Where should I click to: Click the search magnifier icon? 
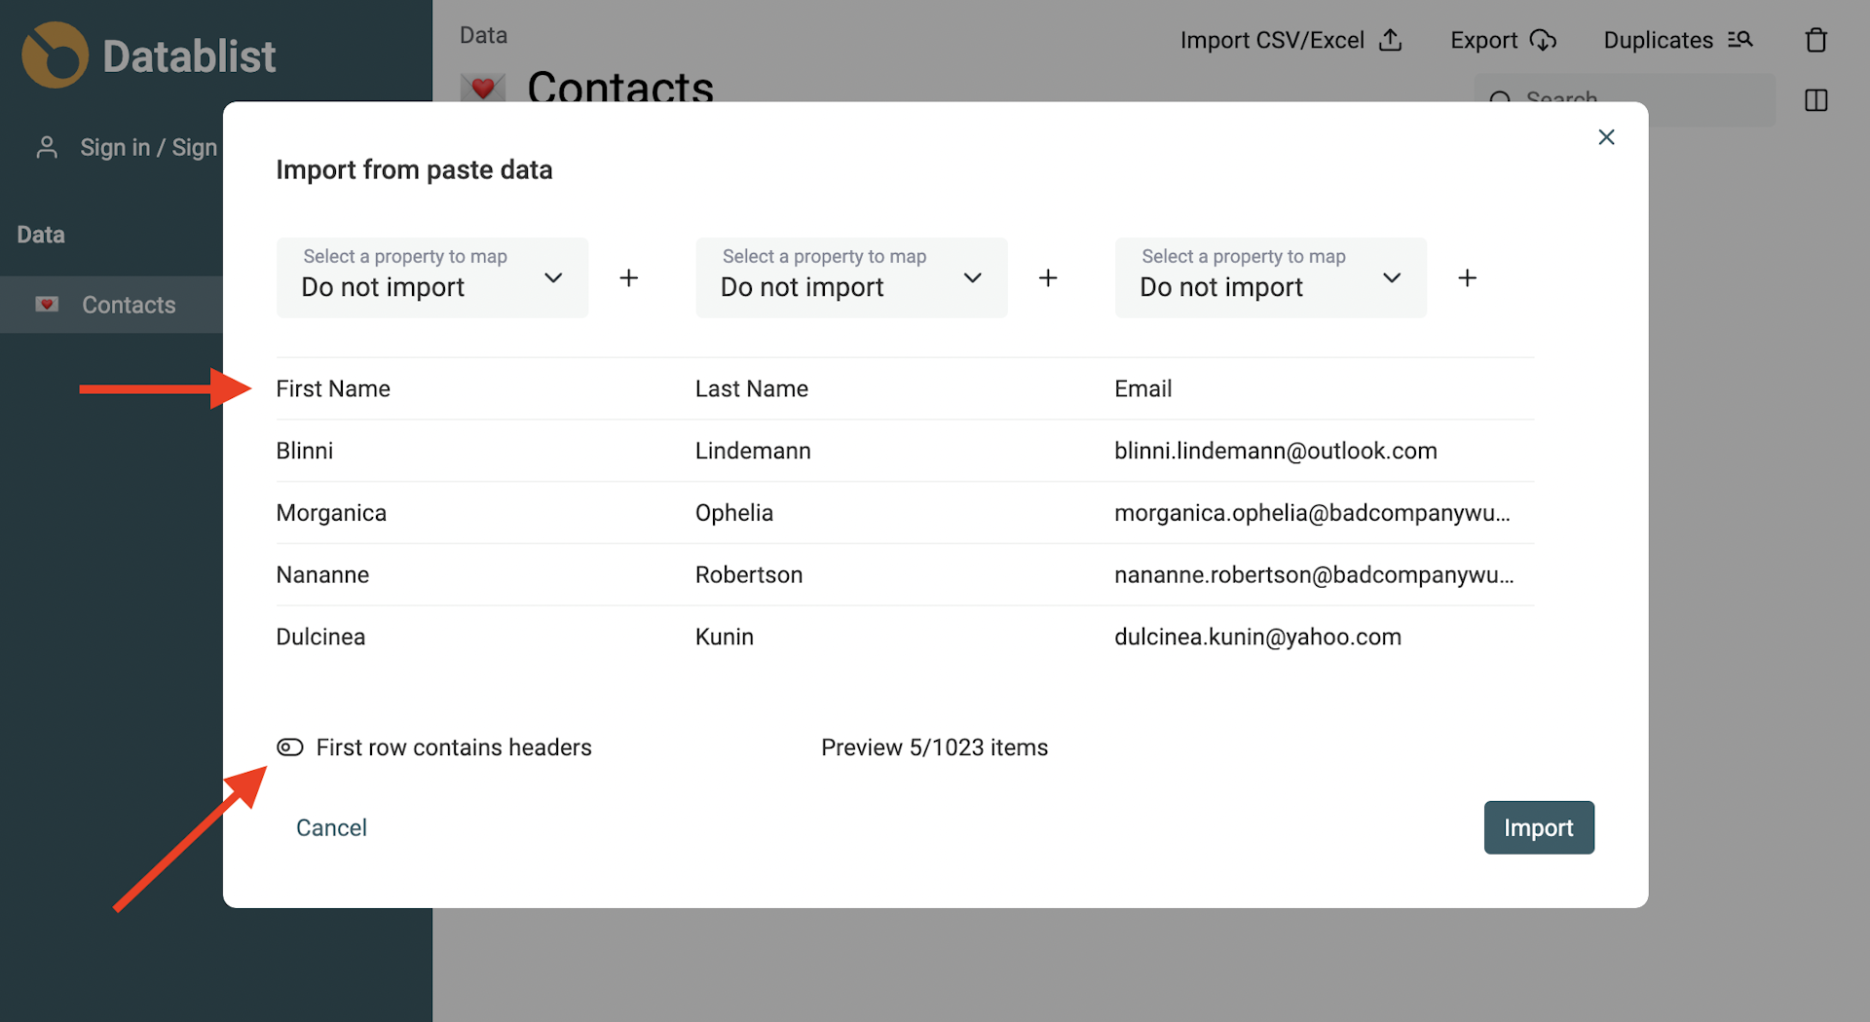[x=1502, y=100]
